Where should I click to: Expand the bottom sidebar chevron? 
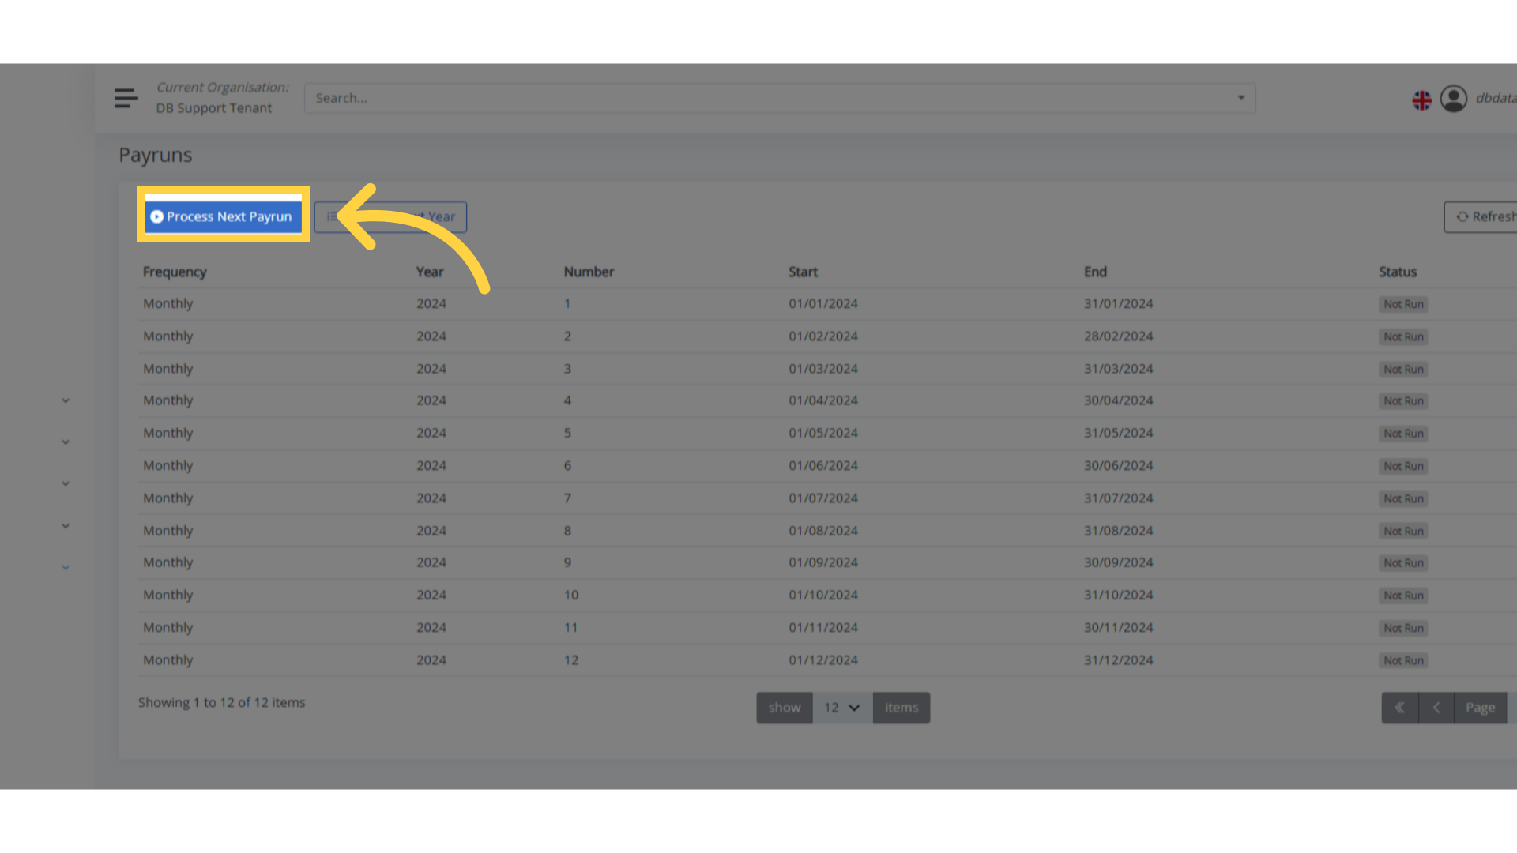pyautogui.click(x=66, y=567)
